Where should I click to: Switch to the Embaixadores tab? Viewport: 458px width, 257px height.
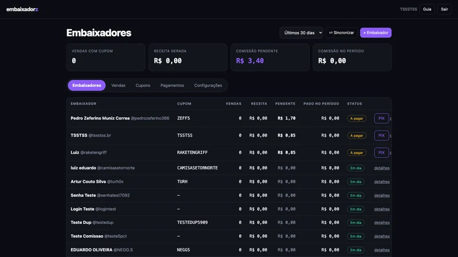pyautogui.click(x=87, y=85)
